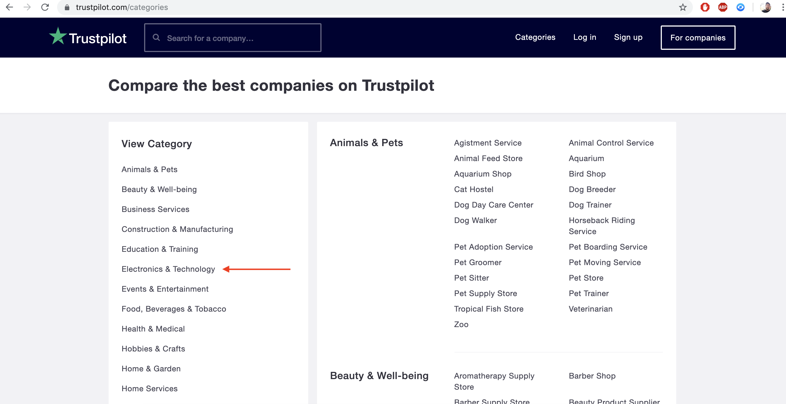The width and height of the screenshot is (786, 404).
Task: Open Veterinarian subcategory
Action: pyautogui.click(x=590, y=309)
